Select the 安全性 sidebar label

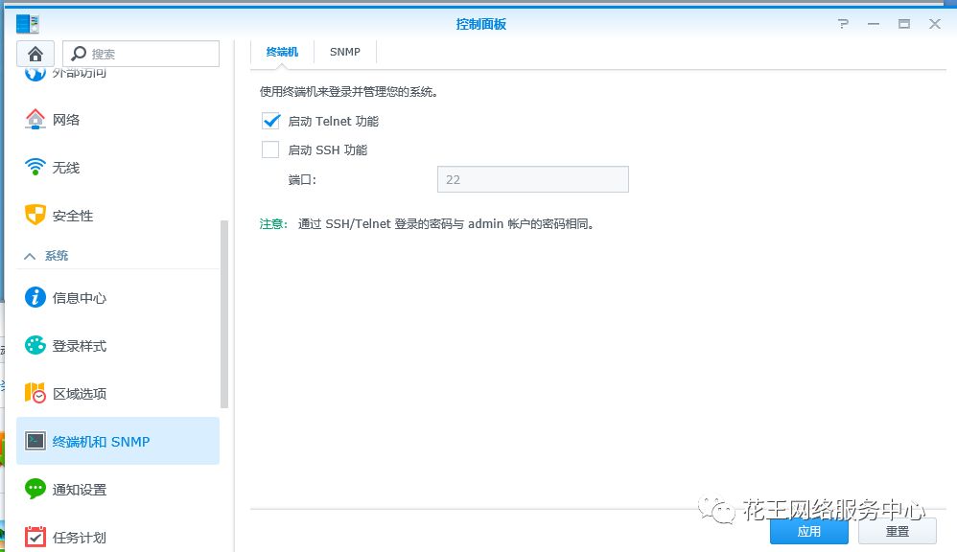(x=73, y=216)
